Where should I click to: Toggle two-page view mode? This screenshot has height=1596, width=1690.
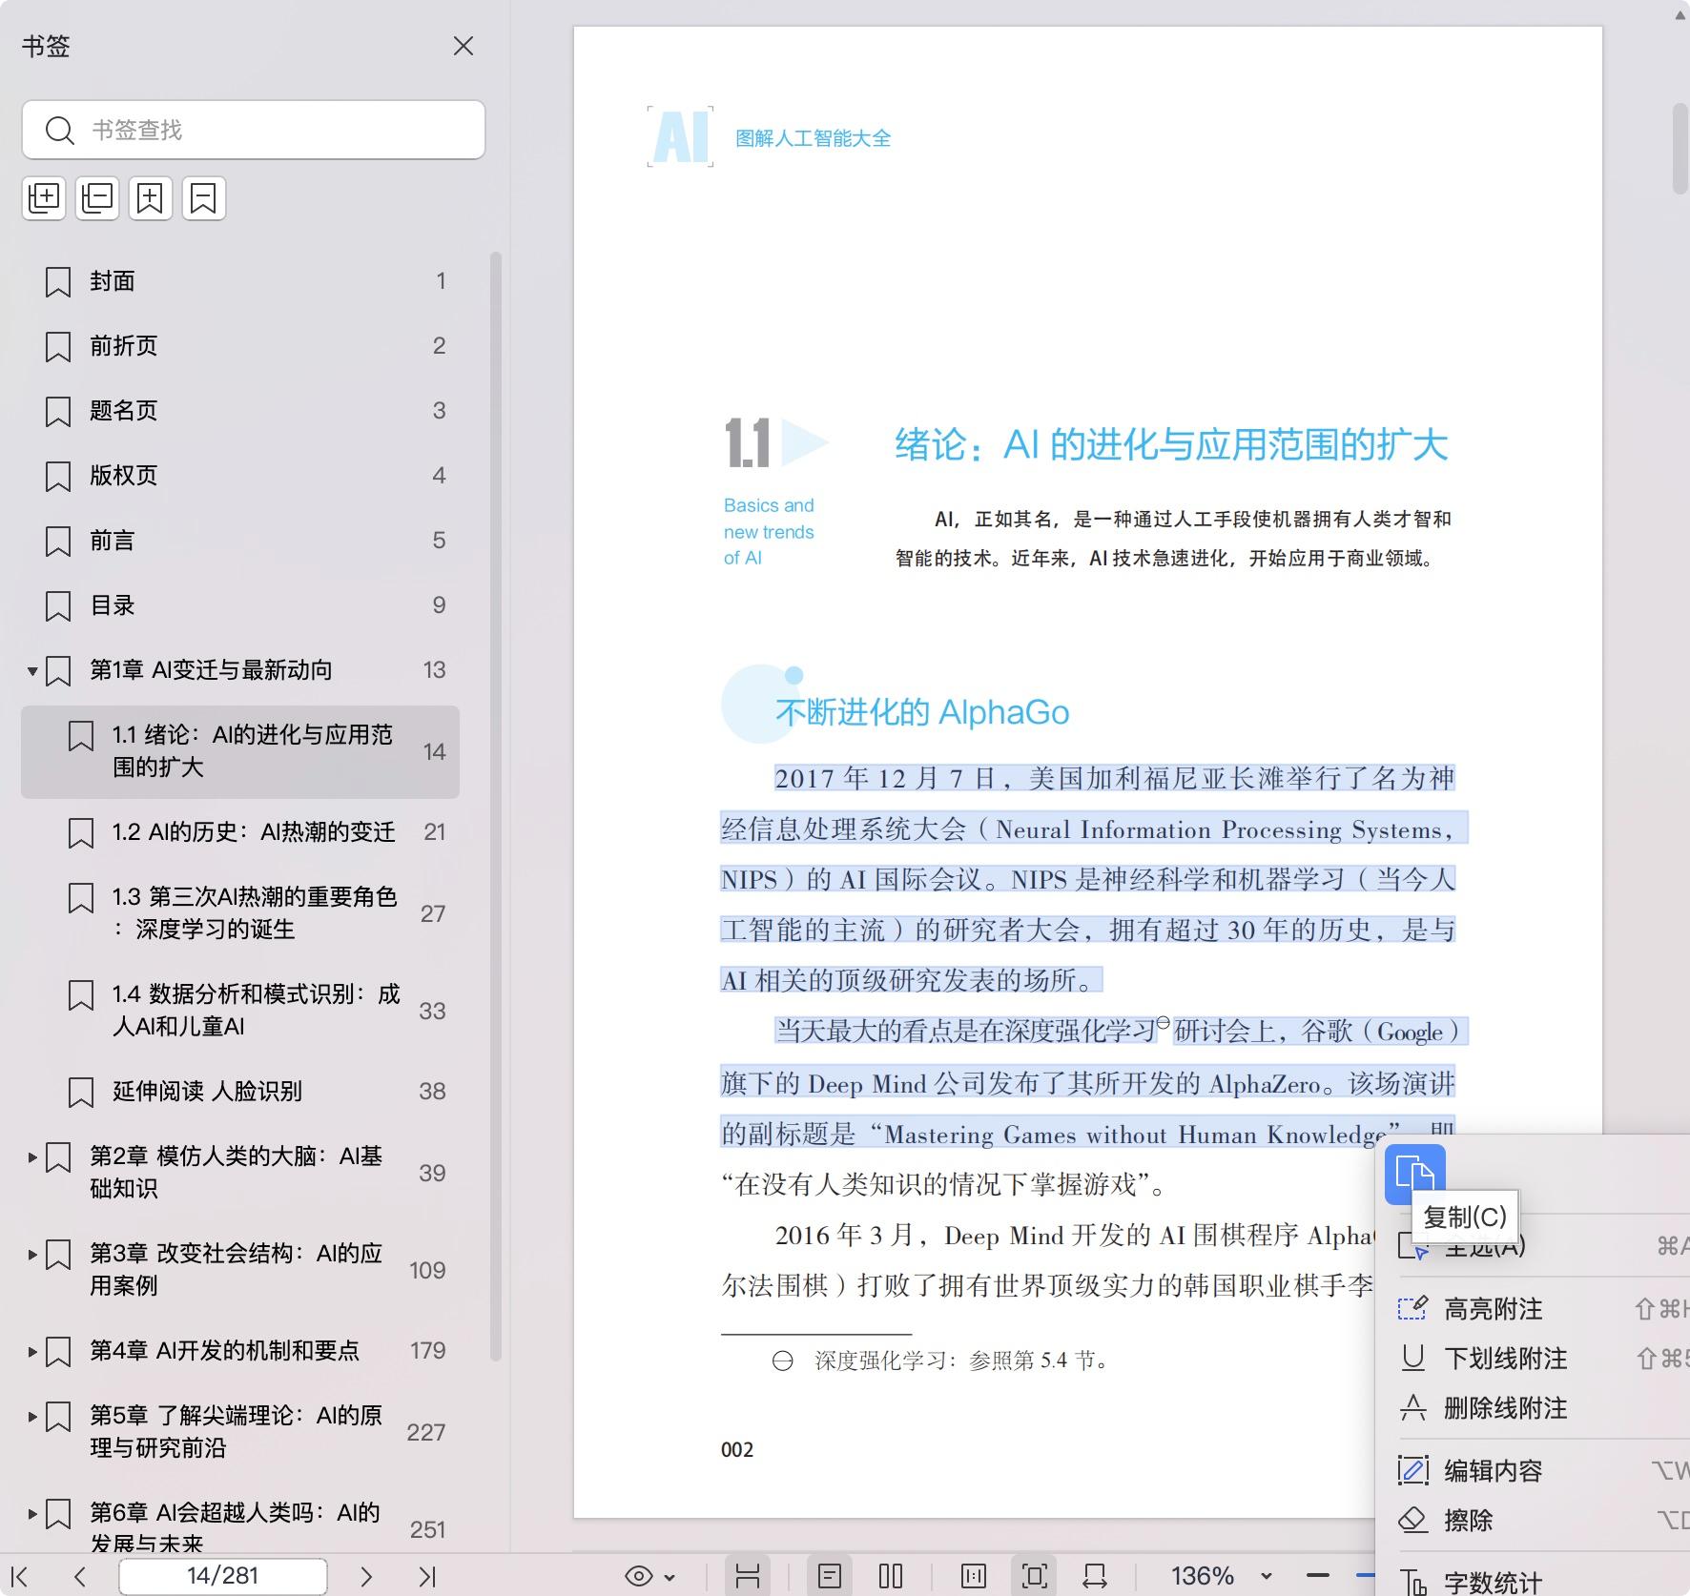coord(891,1577)
